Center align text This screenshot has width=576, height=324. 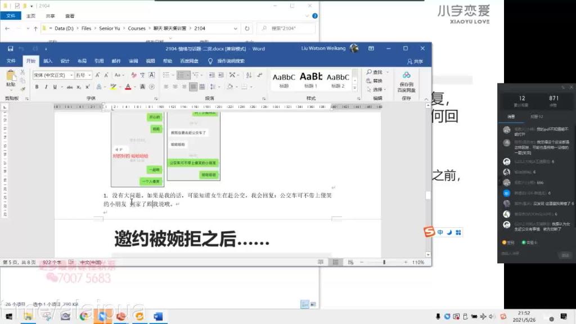pos(175,87)
